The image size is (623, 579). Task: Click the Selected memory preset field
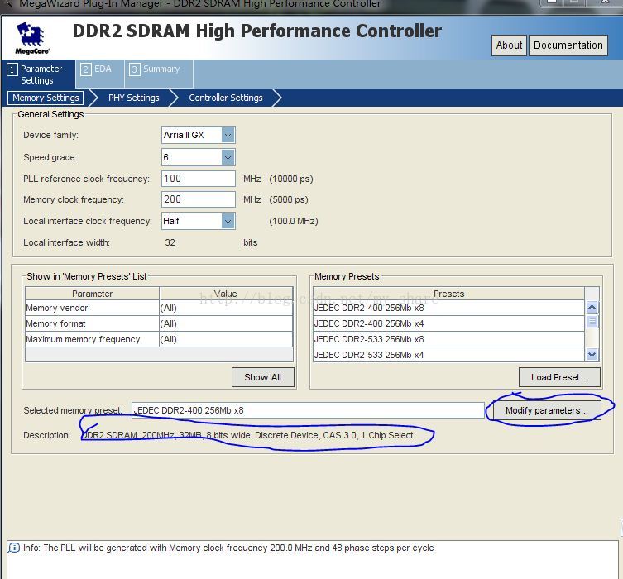point(308,410)
